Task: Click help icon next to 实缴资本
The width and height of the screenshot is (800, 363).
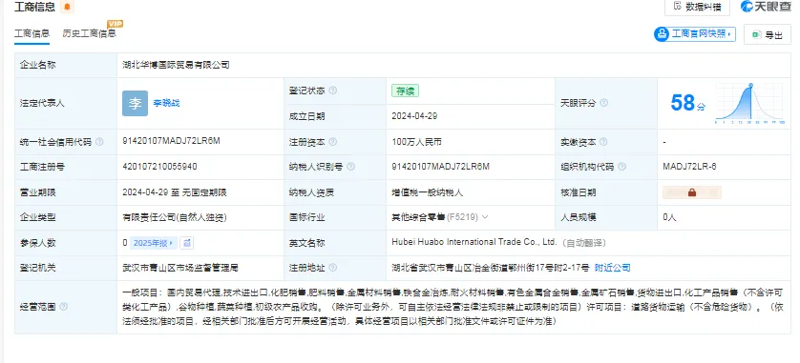Action: click(603, 142)
